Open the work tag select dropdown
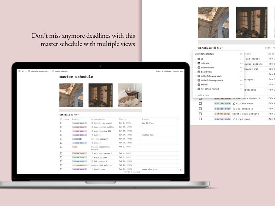This screenshot has width=275, height=206. (75, 147)
